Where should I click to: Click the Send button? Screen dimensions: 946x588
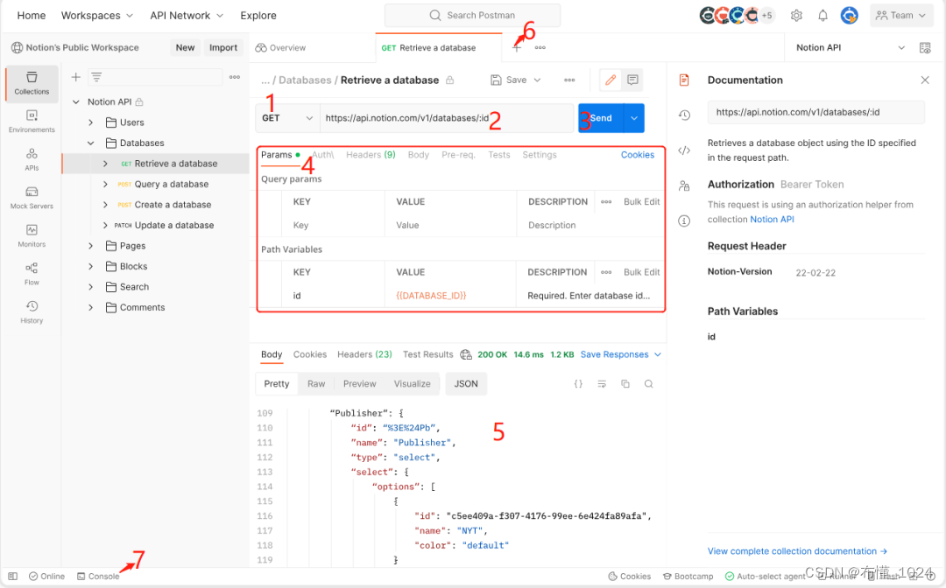click(x=601, y=118)
